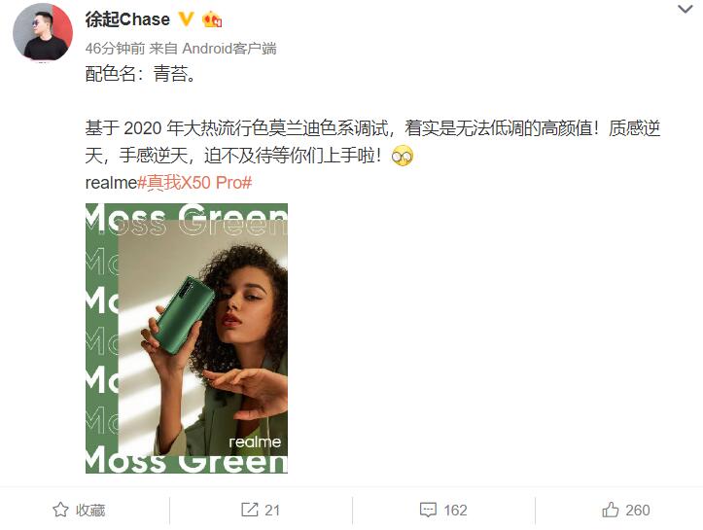
Task: Click the star favorite icon
Action: coord(60,510)
